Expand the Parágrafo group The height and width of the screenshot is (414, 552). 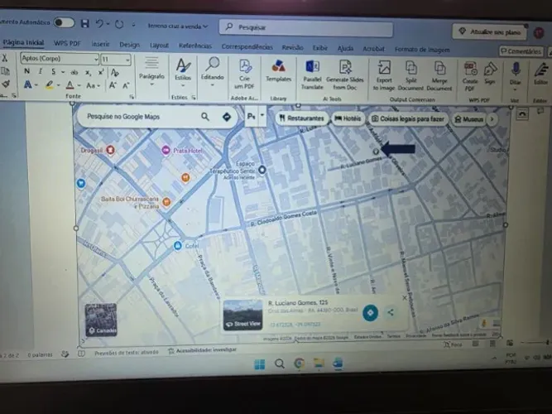(x=151, y=72)
